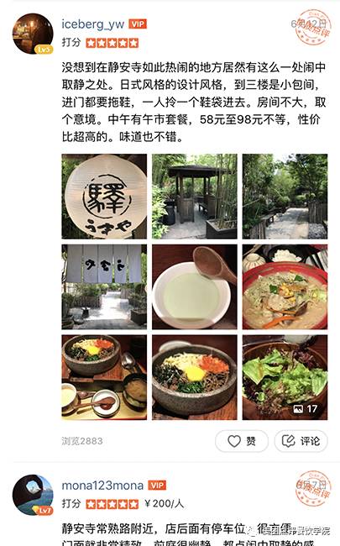
Task: Tap the 17 photos count icon
Action: 306,409
